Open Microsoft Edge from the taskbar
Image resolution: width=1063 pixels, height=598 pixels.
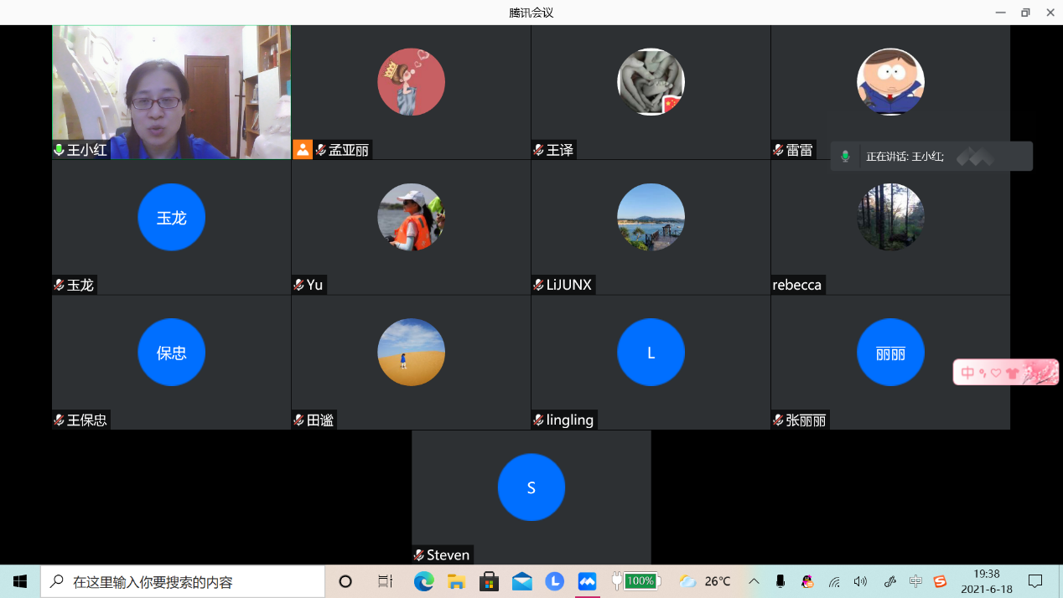(423, 581)
